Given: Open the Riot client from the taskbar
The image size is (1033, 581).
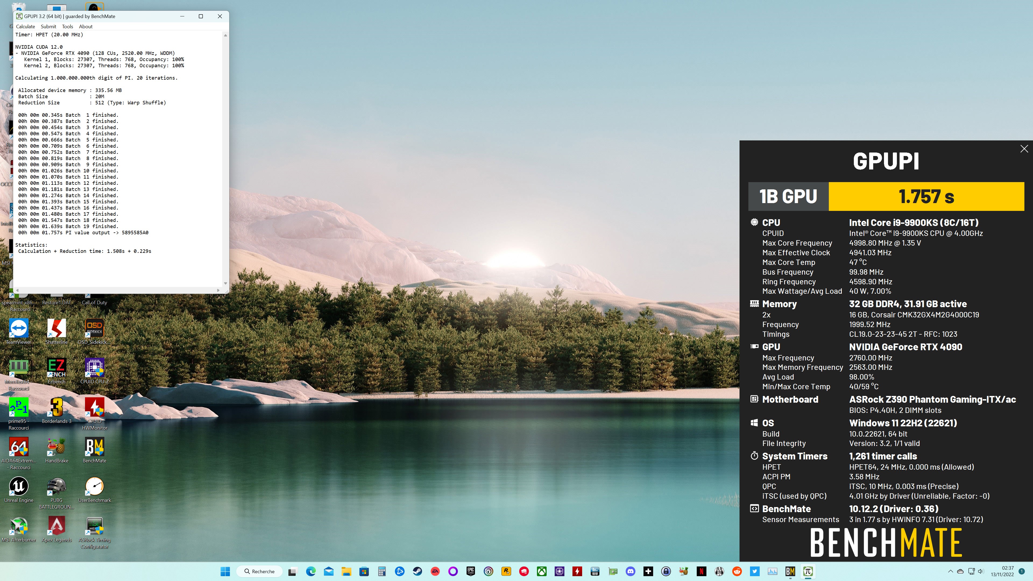Looking at the screenshot, I should [x=524, y=571].
